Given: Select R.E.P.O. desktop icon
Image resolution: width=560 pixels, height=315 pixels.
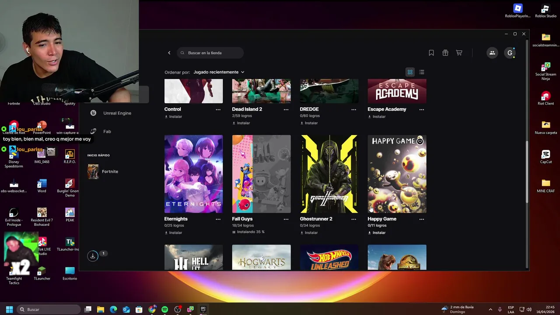Looking at the screenshot, I should point(70,157).
